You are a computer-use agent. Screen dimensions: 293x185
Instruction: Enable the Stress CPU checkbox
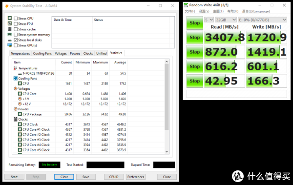click(16, 19)
